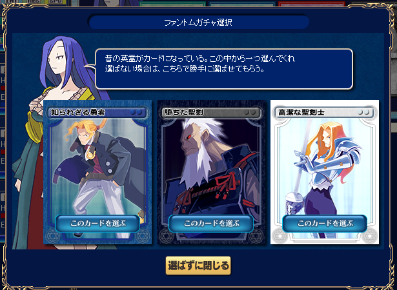The width and height of the screenshot is (397, 290).
Task: Click hexagram emblem at blue card's bottom-left
Action: tap(53, 236)
